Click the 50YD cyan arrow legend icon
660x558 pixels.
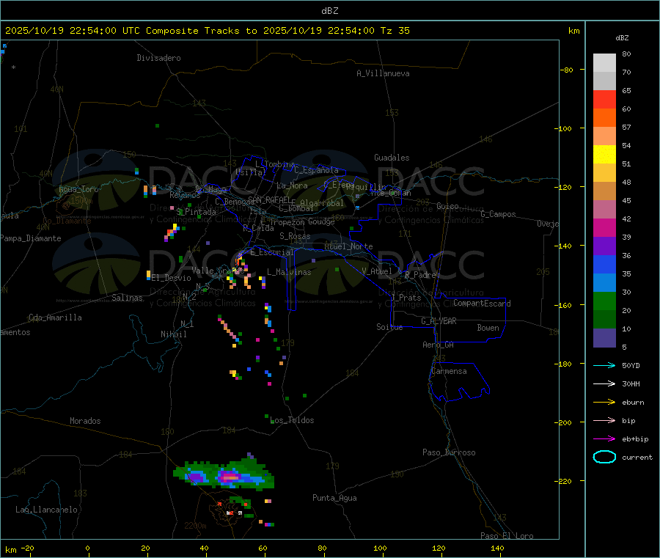tap(604, 365)
